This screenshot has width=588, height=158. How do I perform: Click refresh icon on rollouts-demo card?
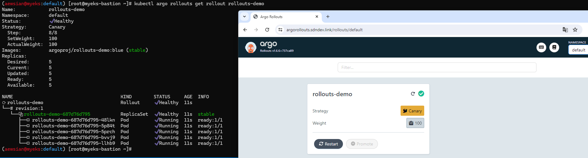413,94
